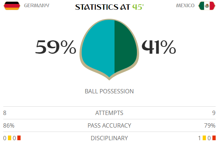Image resolution: width=220 pixels, height=155 pixels.
Task: Select the DISCIPLINARY row label
Action: click(x=109, y=138)
